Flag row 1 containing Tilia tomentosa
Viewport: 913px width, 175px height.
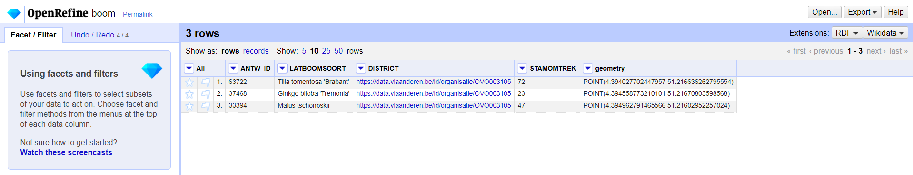coord(206,82)
